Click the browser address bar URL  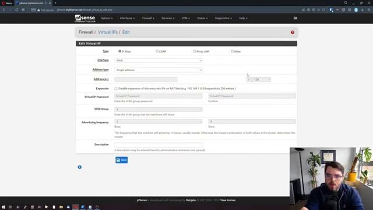(x=85, y=10)
